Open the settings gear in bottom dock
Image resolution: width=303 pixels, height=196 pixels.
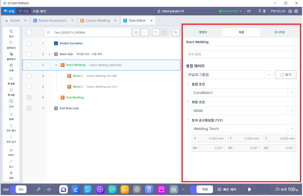pyautogui.click(x=137, y=189)
